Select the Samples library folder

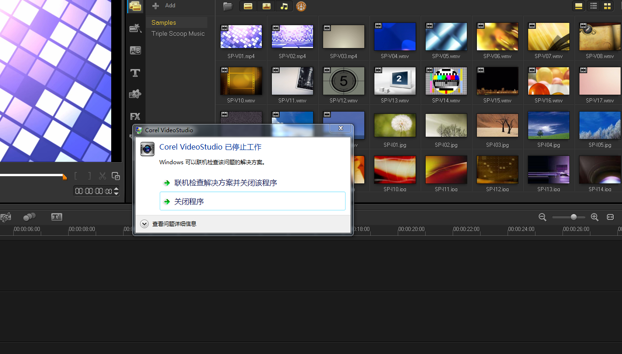coord(165,22)
